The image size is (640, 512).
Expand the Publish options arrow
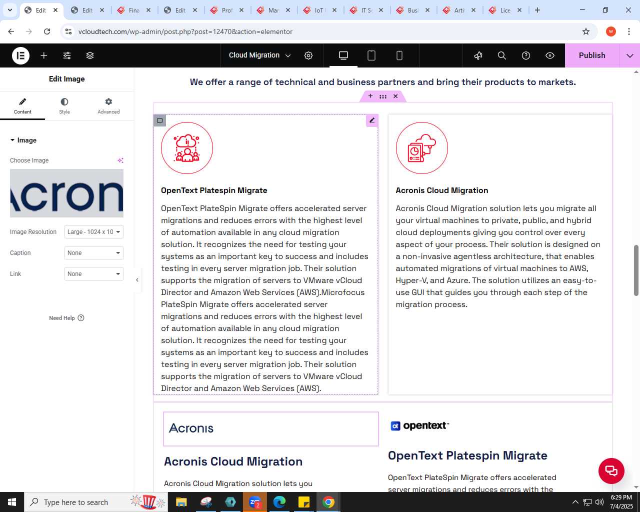click(630, 55)
